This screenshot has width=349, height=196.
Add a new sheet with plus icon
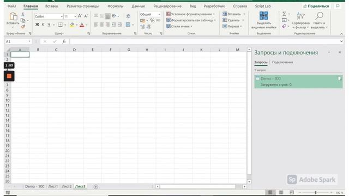96,187
